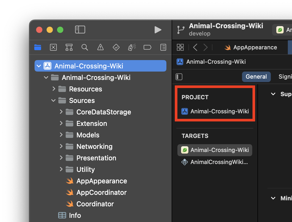Open the Report navigator icon
The image size is (292, 222).
pyautogui.click(x=163, y=47)
